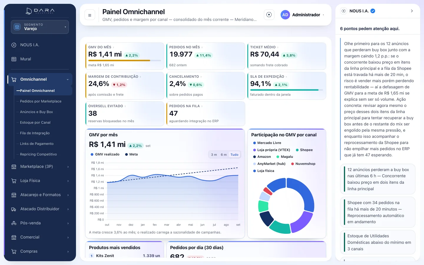Click the Compras cart icon
The image size is (424, 265).
pyautogui.click(x=14, y=251)
